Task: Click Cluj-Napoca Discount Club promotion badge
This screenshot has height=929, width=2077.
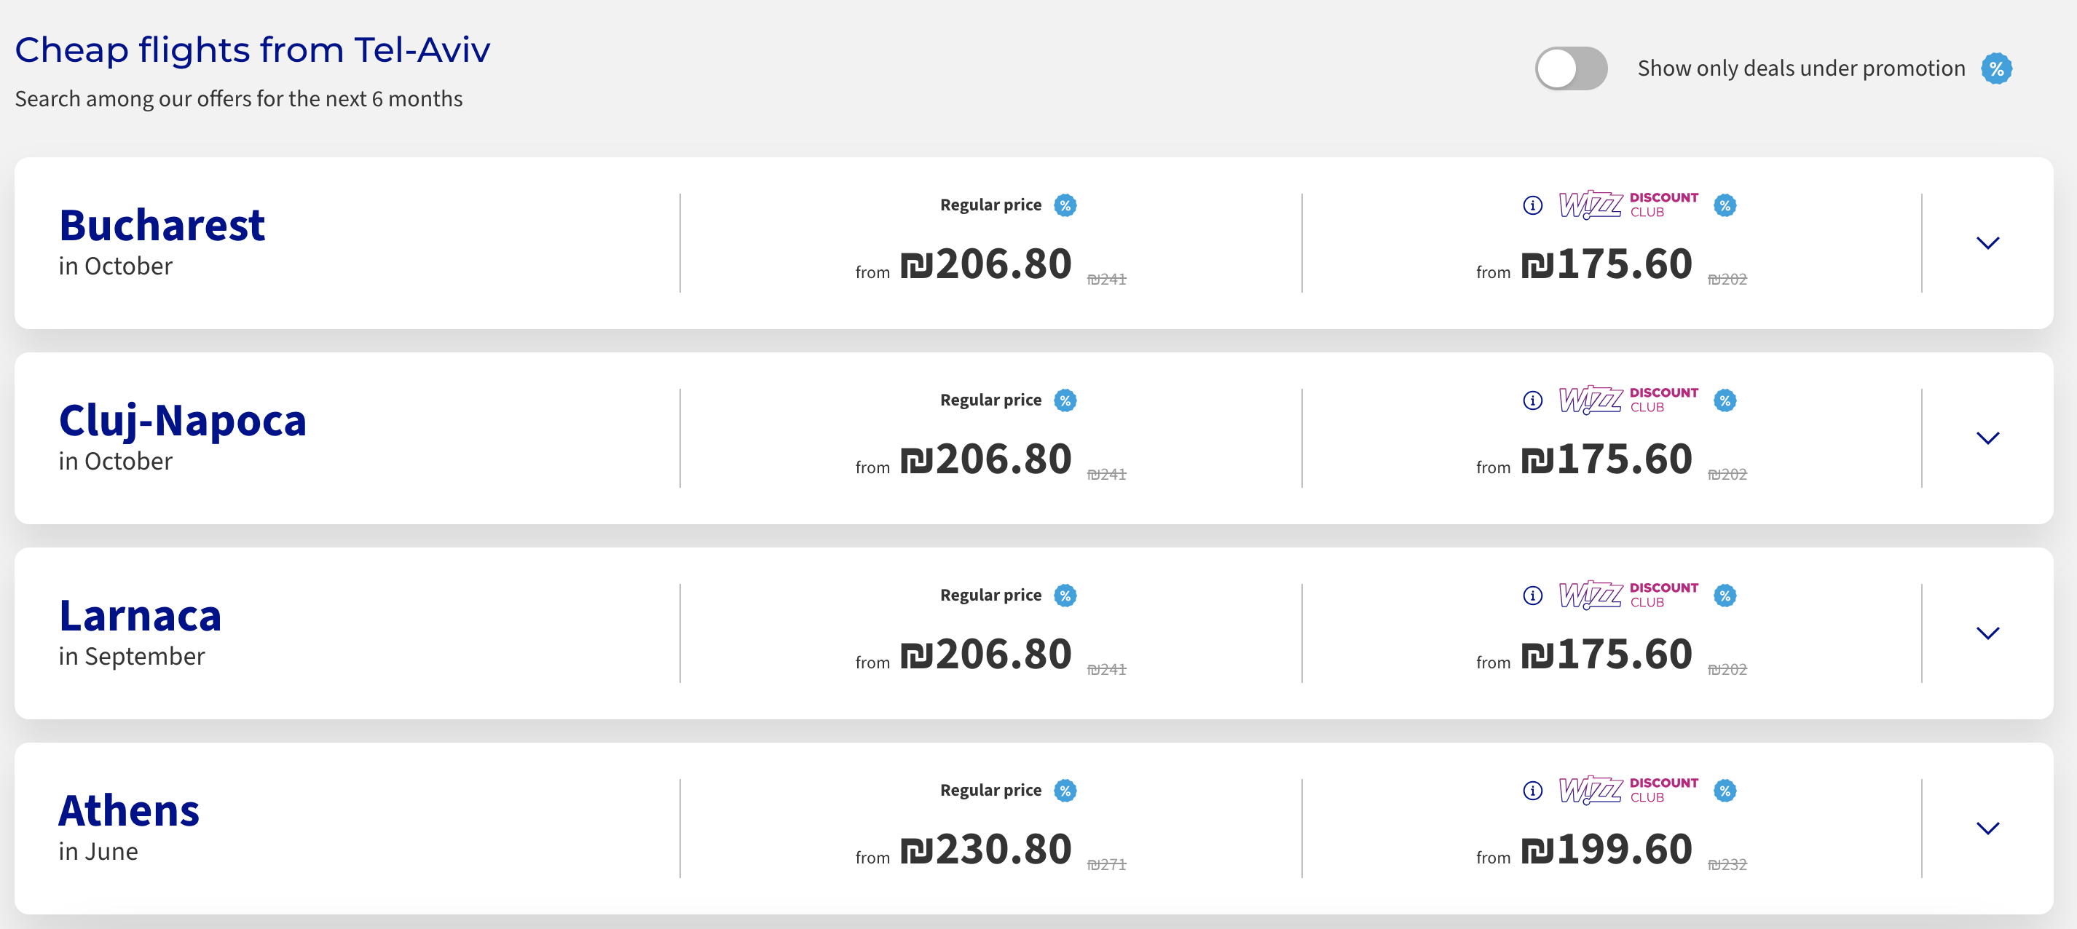Action: (1725, 400)
